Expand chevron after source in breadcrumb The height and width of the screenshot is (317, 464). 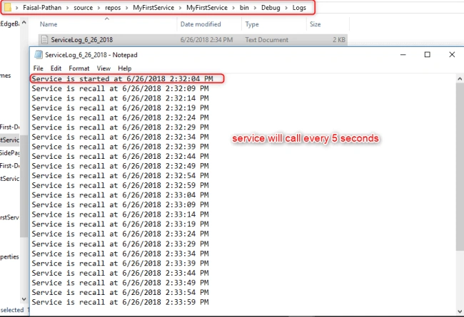[x=99, y=8]
